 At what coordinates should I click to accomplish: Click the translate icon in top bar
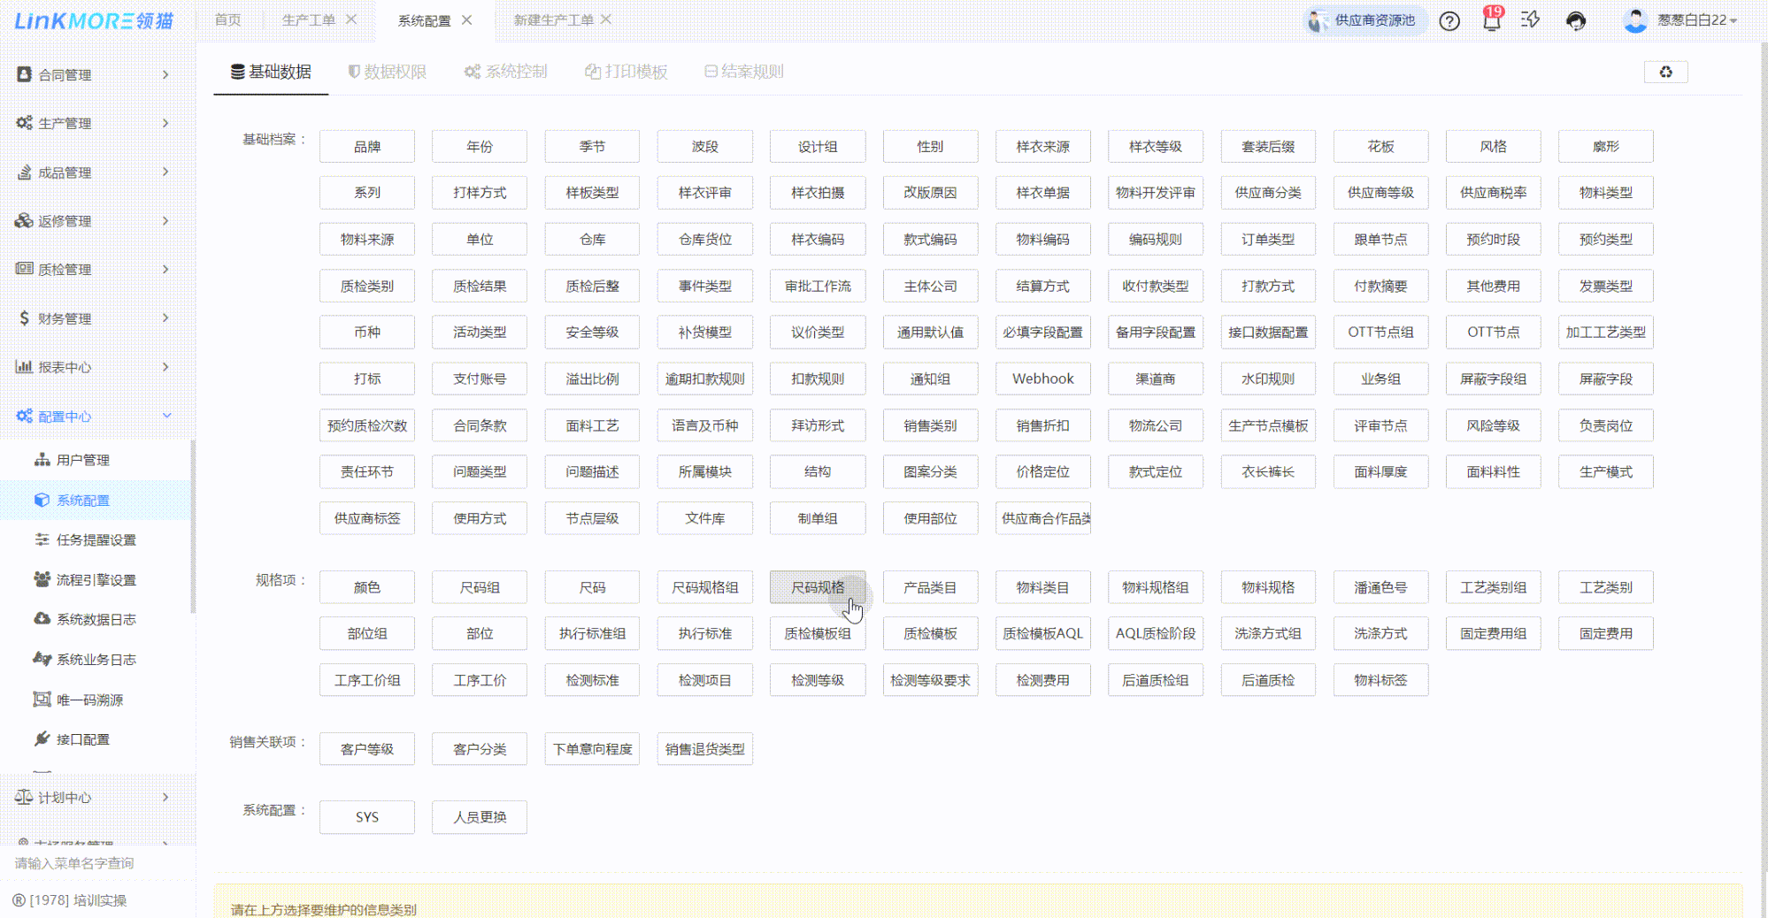[x=1530, y=20]
